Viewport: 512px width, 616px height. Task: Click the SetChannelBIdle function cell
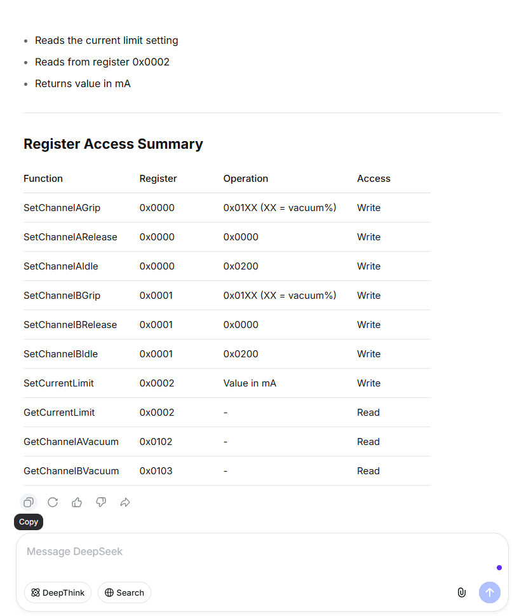[61, 353]
